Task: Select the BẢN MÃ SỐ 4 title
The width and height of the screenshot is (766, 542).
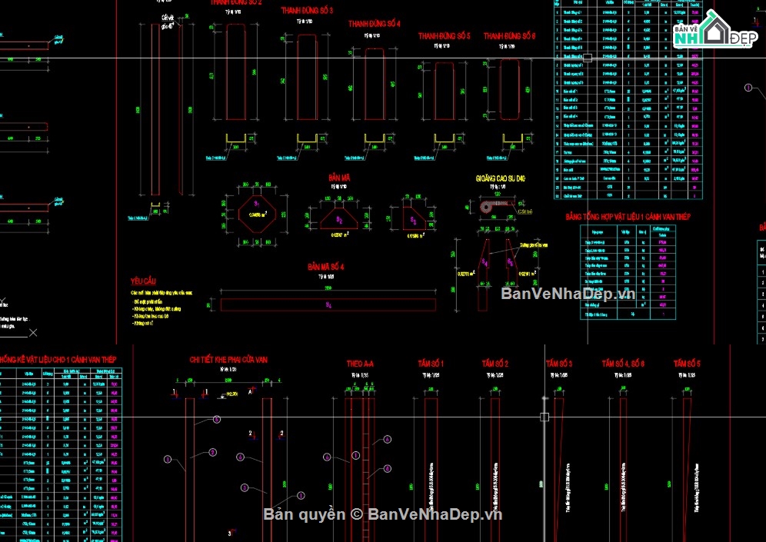Action: 326,267
